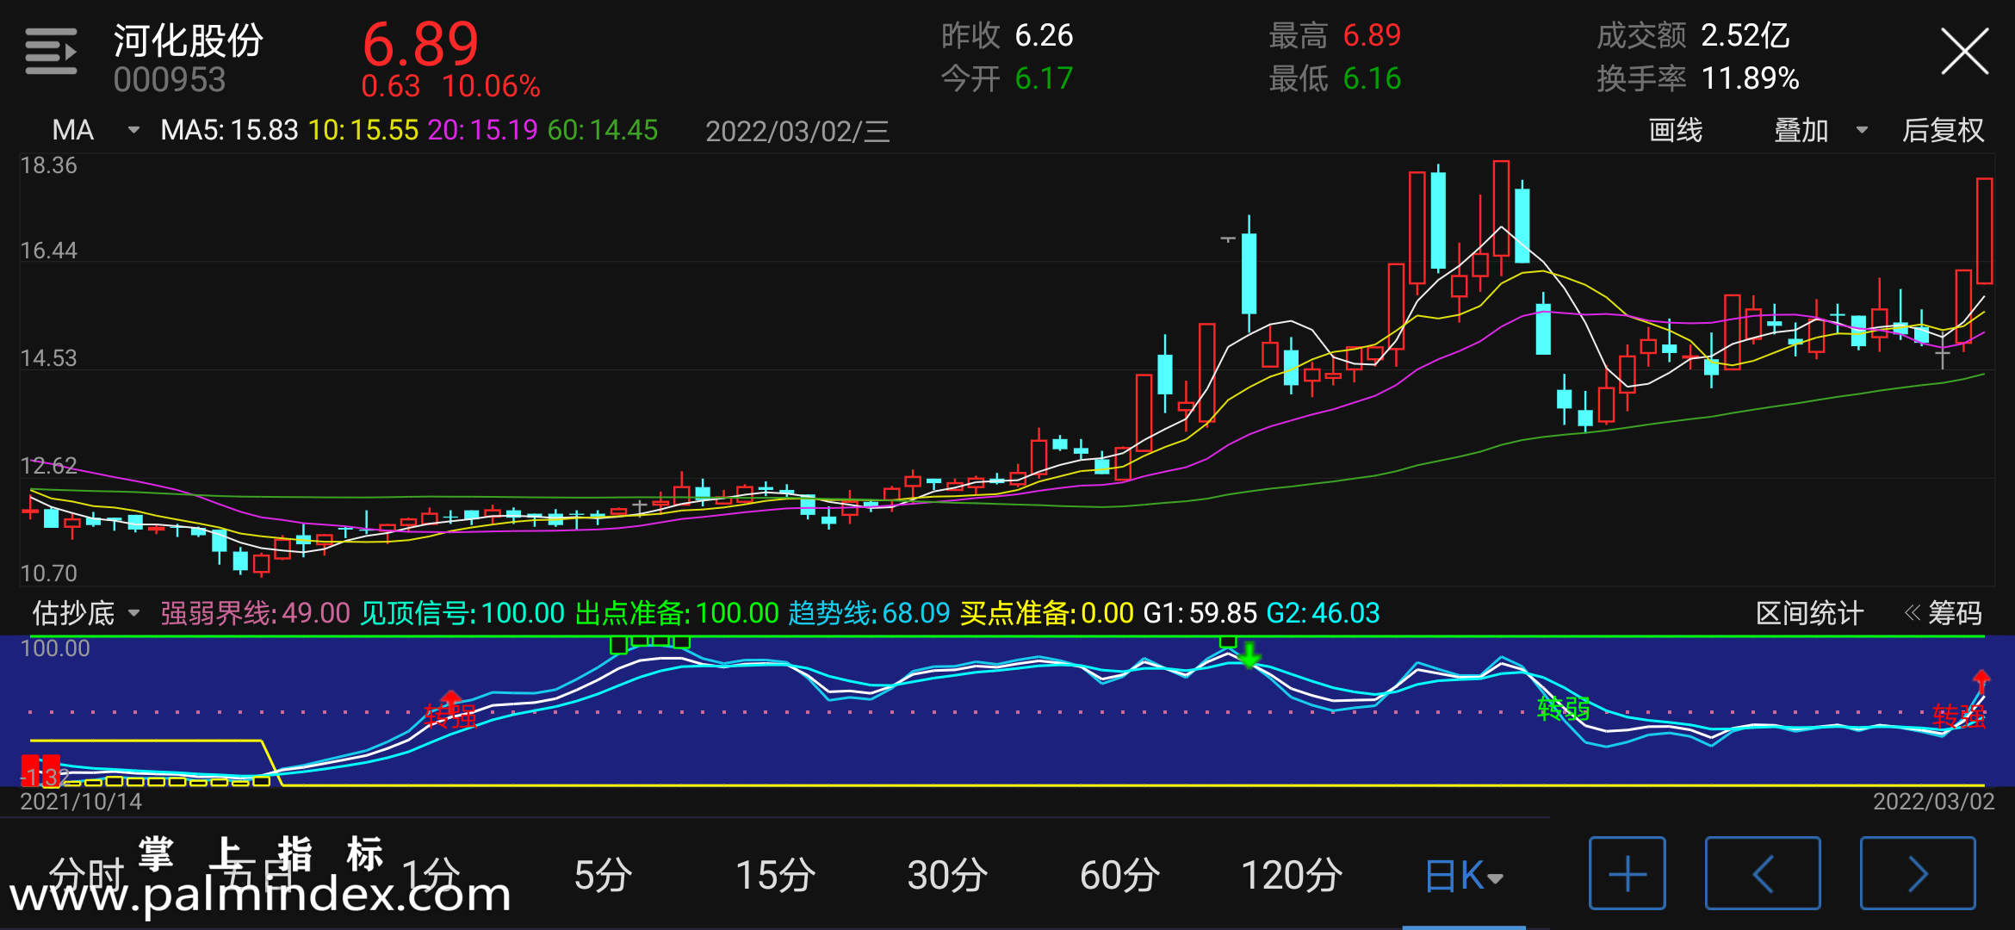Click the 18.36 price axis label

tap(48, 165)
